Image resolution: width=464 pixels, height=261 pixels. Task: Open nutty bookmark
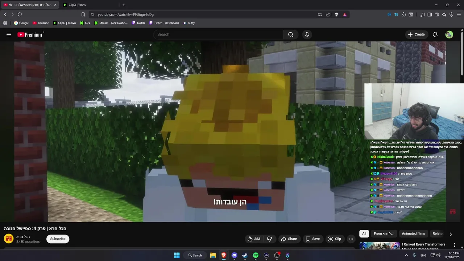pos(188,23)
